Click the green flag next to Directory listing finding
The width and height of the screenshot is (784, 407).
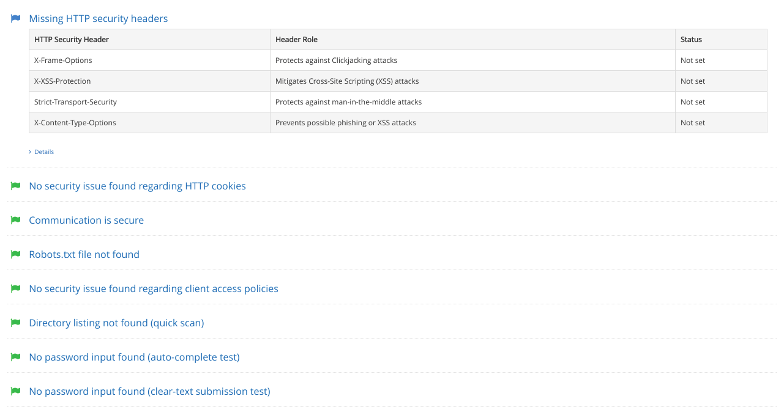click(15, 323)
